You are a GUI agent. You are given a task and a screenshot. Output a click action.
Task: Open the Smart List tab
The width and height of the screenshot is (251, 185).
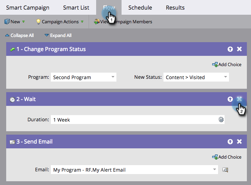[x=76, y=8]
